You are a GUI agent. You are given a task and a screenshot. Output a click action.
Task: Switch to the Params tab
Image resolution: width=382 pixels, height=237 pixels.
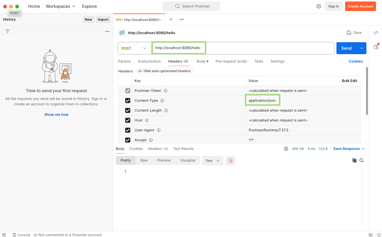click(x=124, y=61)
